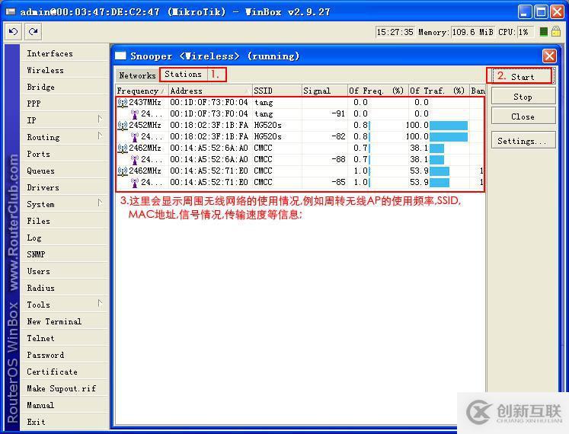Image resolution: width=569 pixels, height=434 pixels.
Task: Click the 15:27:35 clock display
Action: click(395, 32)
